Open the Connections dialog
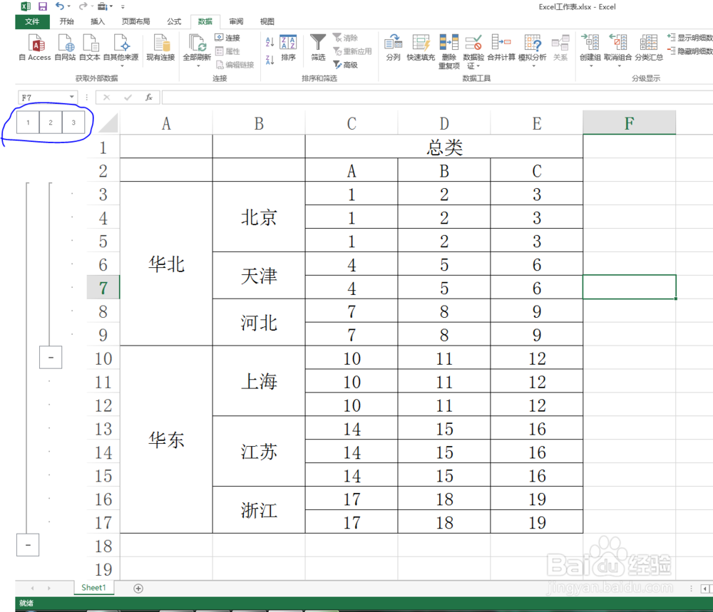Screen dimensions: 713x612 [228, 38]
